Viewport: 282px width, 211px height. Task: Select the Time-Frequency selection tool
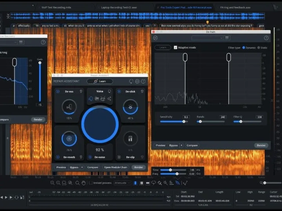[x=142, y=183]
